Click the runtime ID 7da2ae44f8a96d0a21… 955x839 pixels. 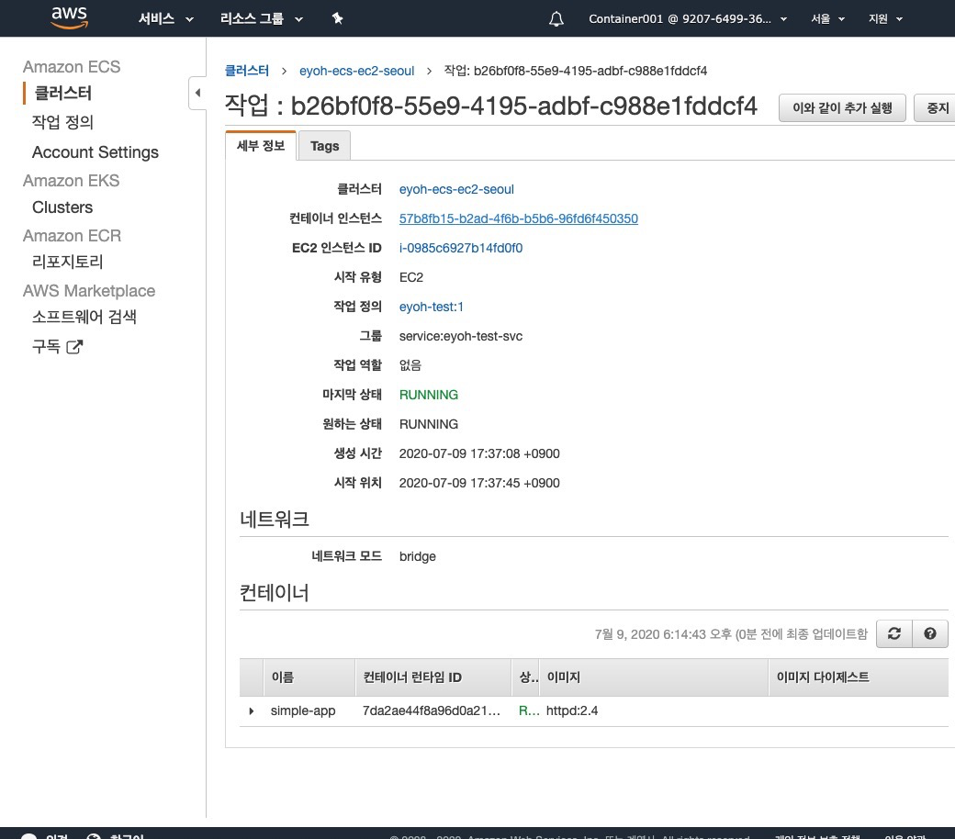click(x=432, y=710)
